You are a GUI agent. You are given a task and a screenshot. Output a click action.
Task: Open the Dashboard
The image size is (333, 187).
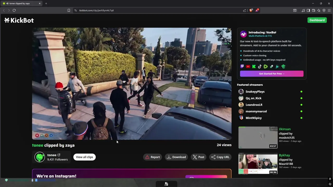317,20
